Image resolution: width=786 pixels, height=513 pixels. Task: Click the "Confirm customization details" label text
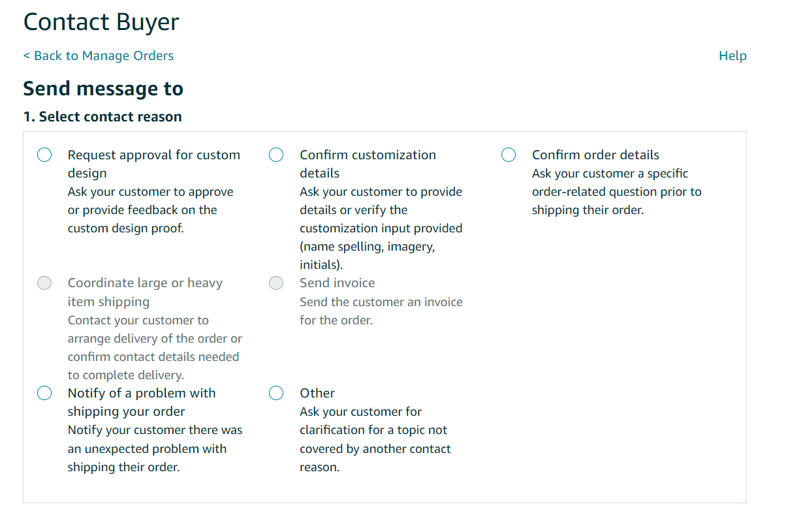pyautogui.click(x=368, y=163)
